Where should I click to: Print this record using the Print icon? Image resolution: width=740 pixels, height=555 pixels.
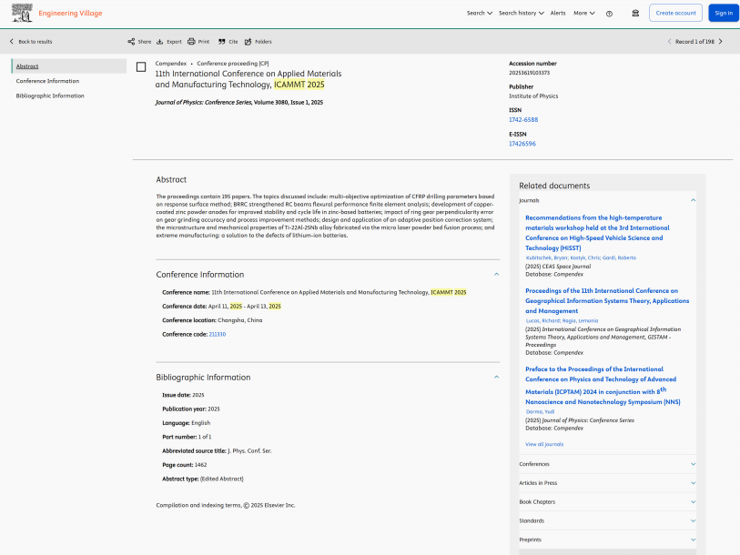(191, 42)
